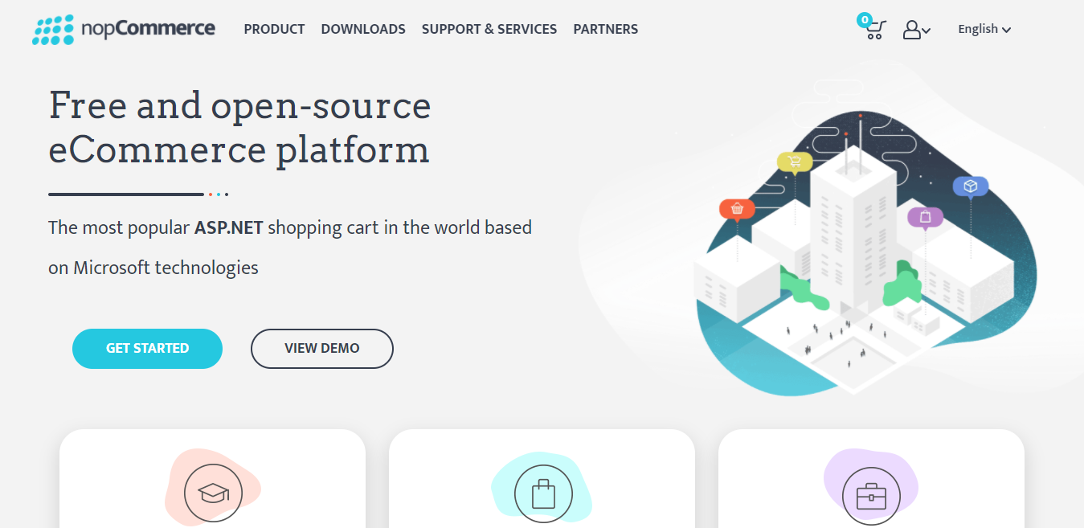Open the PRODUCT menu

tap(274, 29)
